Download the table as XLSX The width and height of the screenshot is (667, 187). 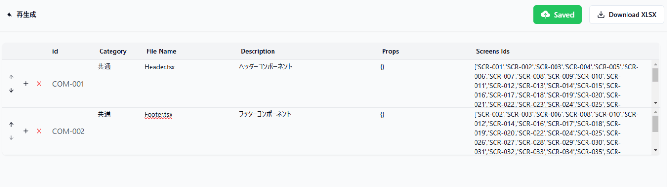pos(627,15)
